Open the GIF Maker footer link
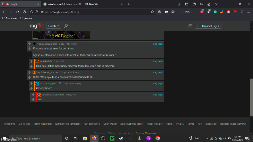The height and width of the screenshot is (142, 253). 24,124
